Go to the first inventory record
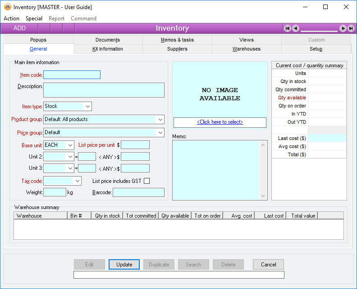This screenshot has height=289, width=357. (x=288, y=28)
